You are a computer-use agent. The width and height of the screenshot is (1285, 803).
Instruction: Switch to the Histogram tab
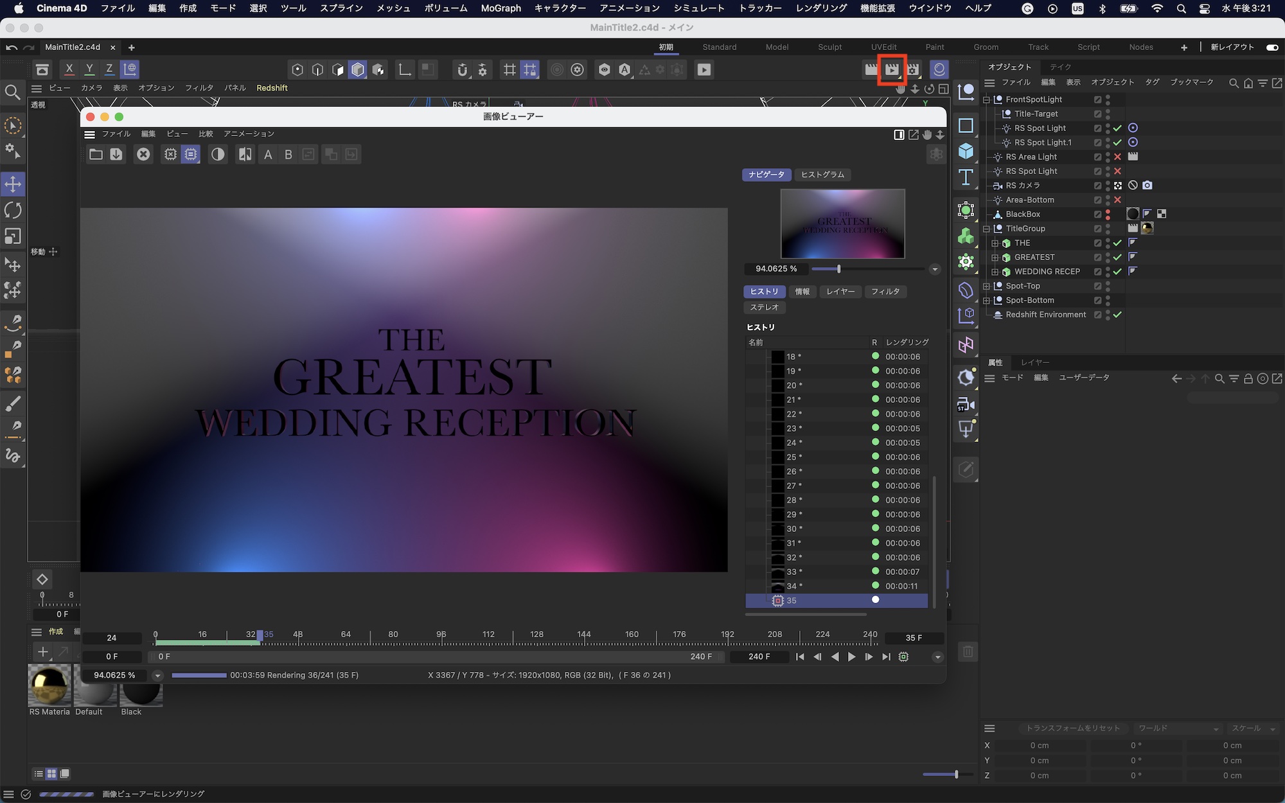click(822, 175)
